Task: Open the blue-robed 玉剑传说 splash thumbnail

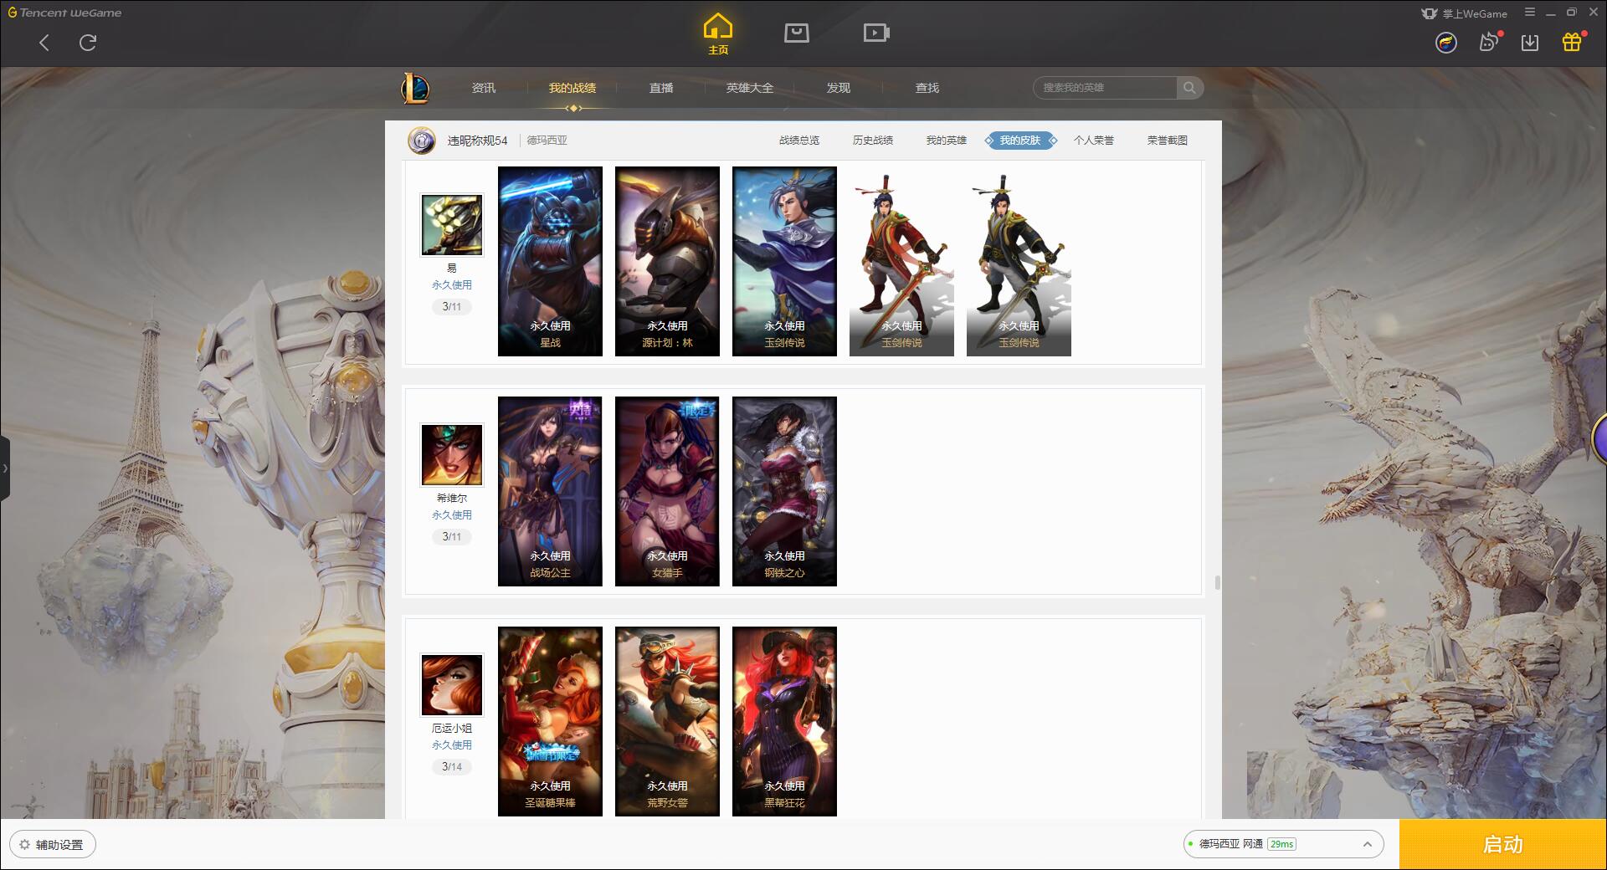Action: 784,261
